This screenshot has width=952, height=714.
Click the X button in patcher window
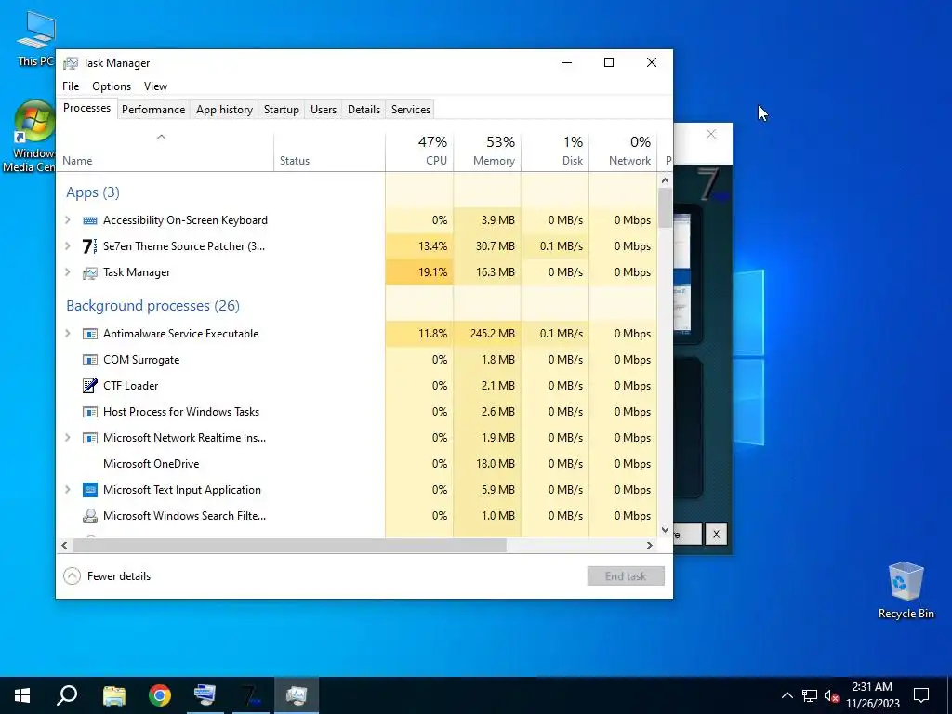pos(717,535)
